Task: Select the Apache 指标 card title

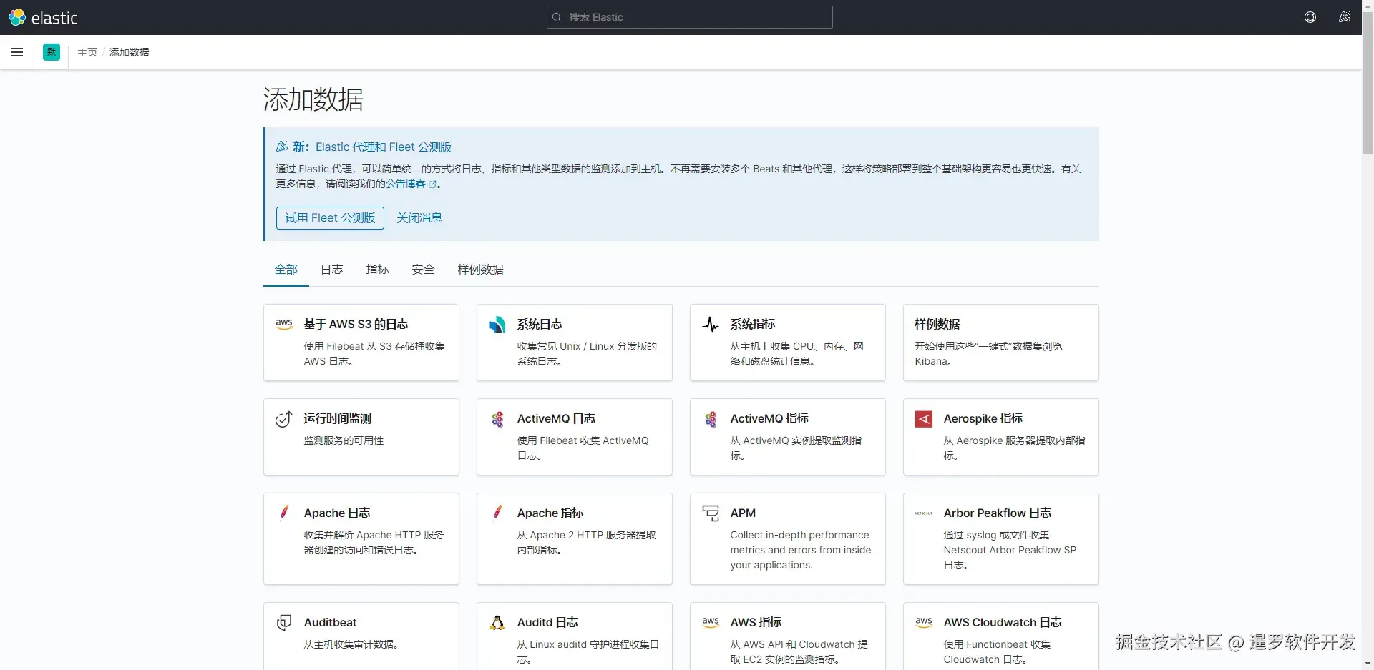Action: click(x=550, y=513)
